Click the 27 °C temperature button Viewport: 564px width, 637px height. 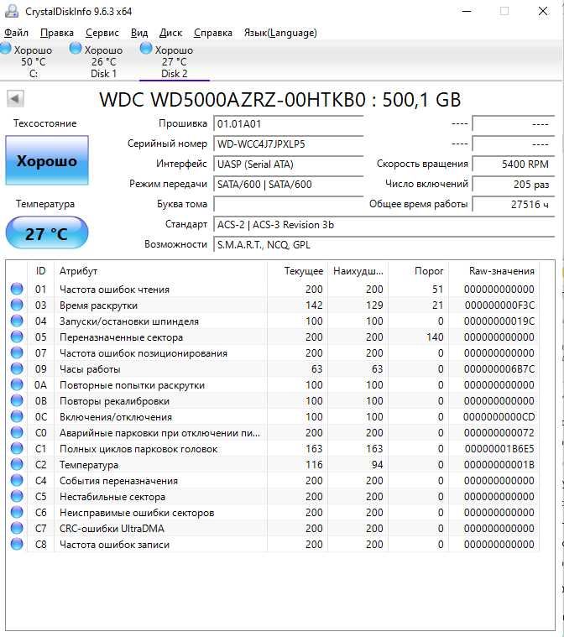pyautogui.click(x=47, y=233)
